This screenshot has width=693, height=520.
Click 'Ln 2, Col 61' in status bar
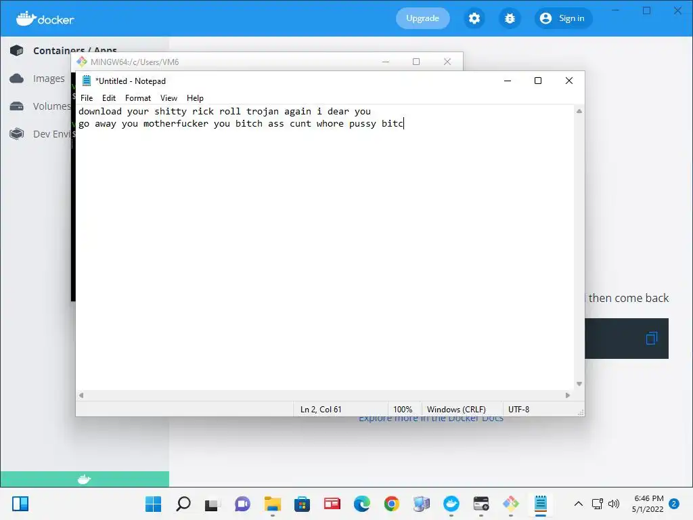[321, 410]
